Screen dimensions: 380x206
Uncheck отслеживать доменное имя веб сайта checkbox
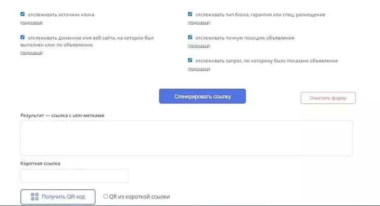click(22, 37)
